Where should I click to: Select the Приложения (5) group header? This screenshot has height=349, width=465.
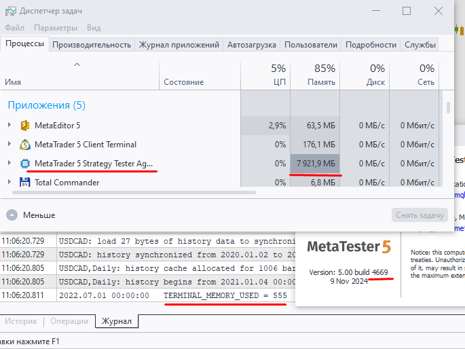pos(47,105)
